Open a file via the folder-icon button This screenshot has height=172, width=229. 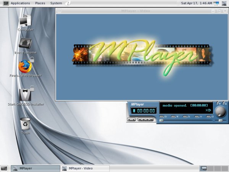(162, 117)
